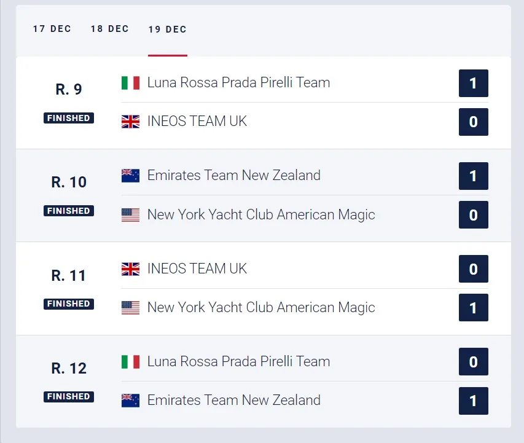Click Luna Rossa's score box in R. 9
524x443 pixels.
tap(473, 83)
